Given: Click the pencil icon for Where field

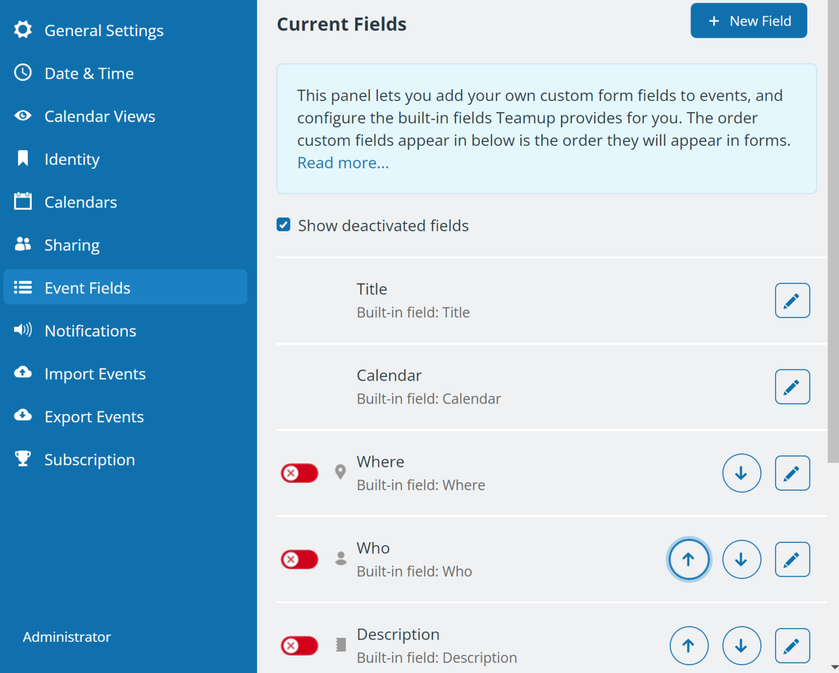Looking at the screenshot, I should click(x=791, y=473).
